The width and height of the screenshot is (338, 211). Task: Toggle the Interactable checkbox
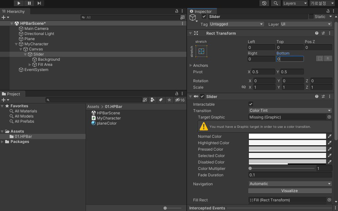point(250,104)
